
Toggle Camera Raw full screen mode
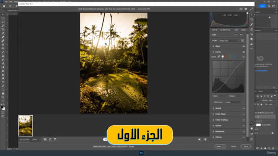coord(252,9)
